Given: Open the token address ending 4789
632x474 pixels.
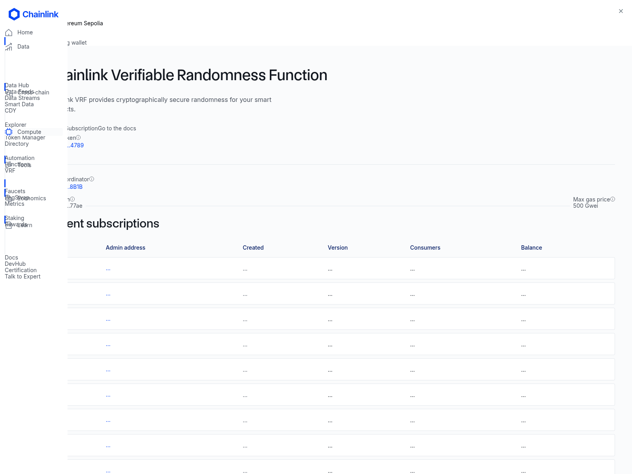Looking at the screenshot, I should (75, 145).
